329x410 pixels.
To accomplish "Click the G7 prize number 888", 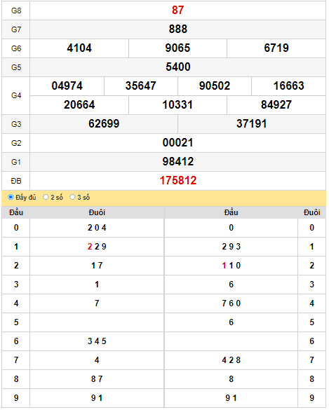I will coord(178,29).
